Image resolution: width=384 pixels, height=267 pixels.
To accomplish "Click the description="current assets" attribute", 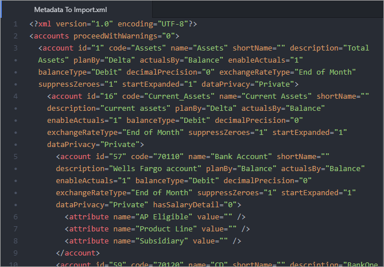I will click(108, 109).
